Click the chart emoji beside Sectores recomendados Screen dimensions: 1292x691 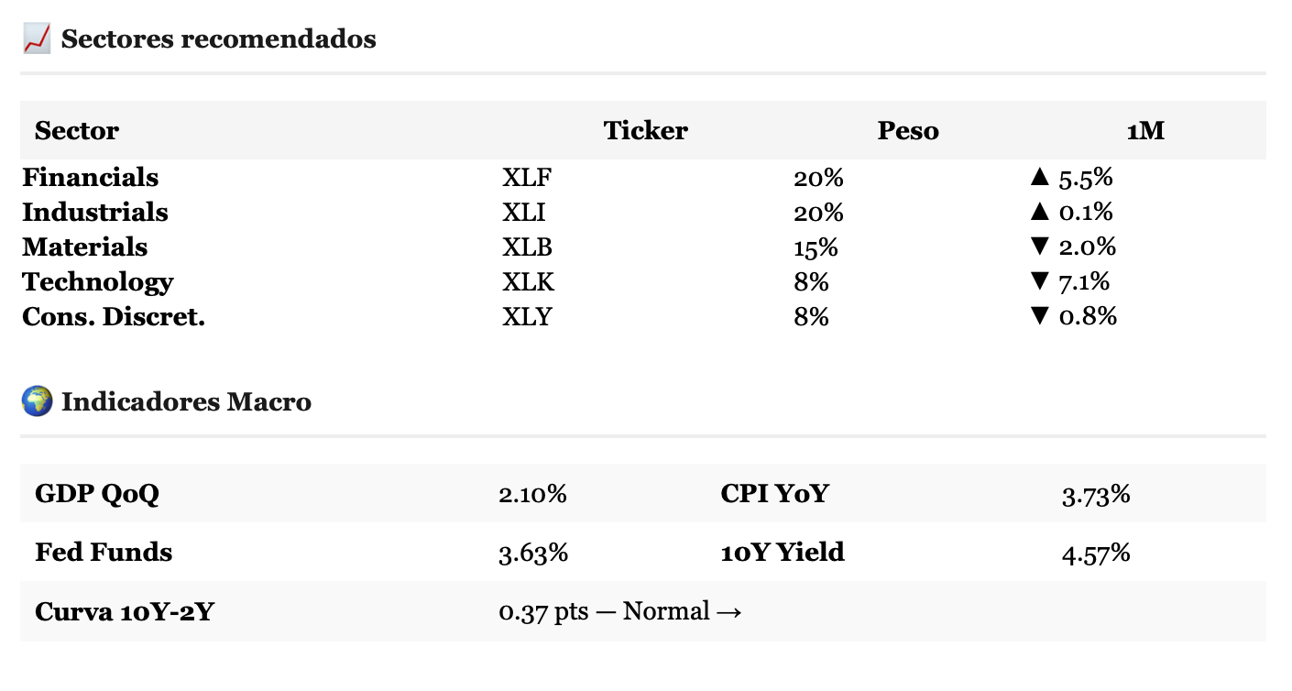pyautogui.click(x=37, y=39)
